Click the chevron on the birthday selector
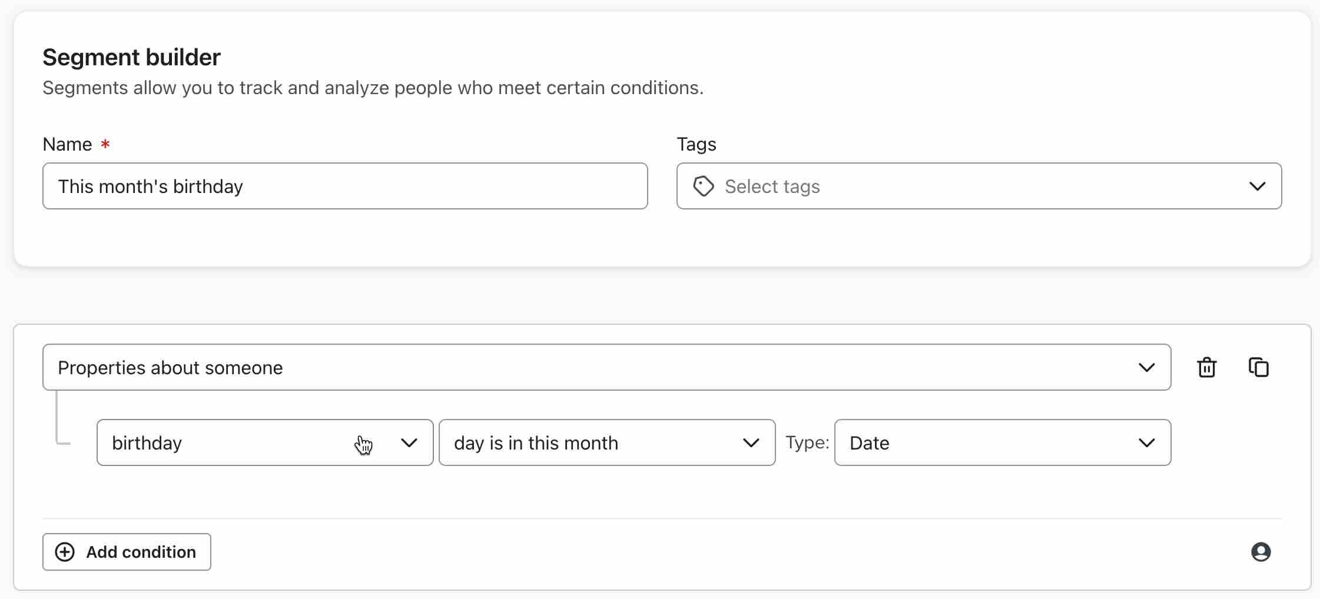The image size is (1320, 599). pos(410,442)
